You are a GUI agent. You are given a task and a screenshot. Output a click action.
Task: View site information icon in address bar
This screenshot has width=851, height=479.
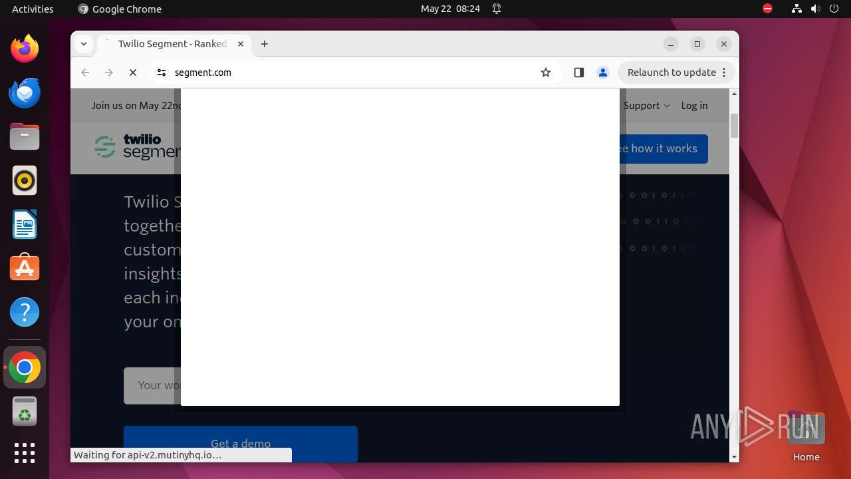click(162, 73)
